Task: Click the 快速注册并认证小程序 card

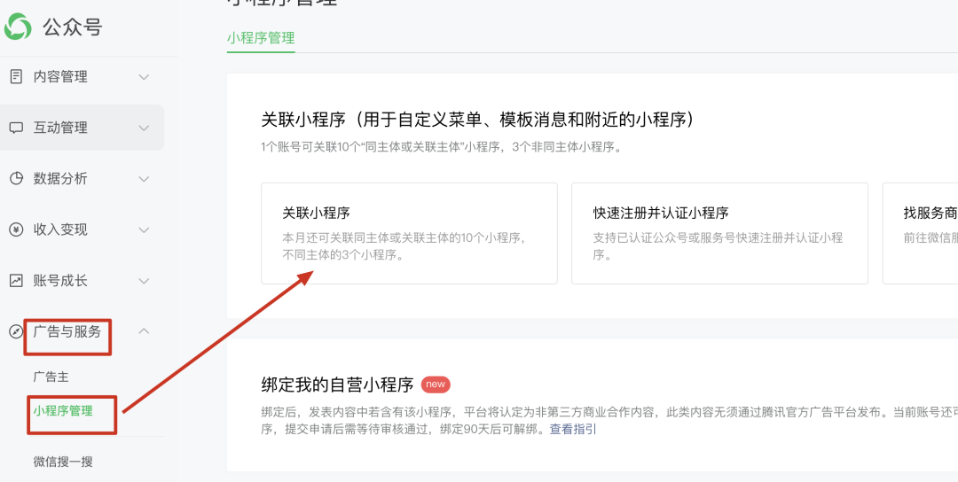Action: (719, 233)
